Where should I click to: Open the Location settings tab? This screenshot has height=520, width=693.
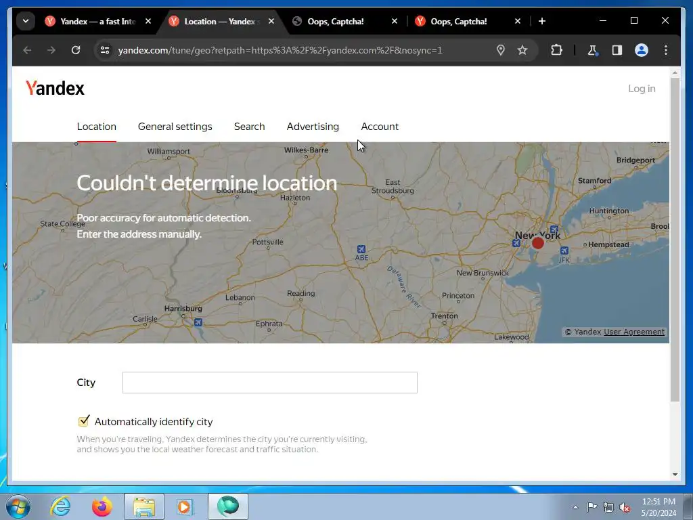pyautogui.click(x=96, y=127)
